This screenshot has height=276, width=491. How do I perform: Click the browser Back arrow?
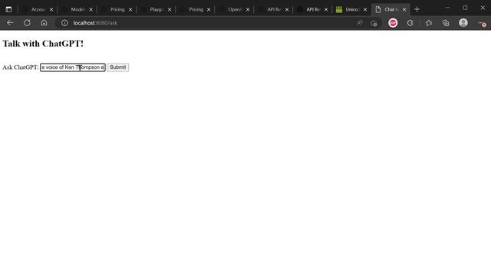coord(10,23)
